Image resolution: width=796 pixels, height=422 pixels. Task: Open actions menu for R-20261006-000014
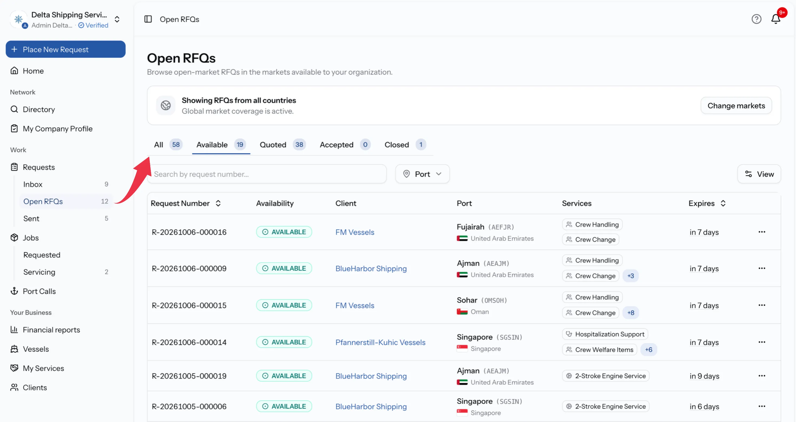click(762, 342)
